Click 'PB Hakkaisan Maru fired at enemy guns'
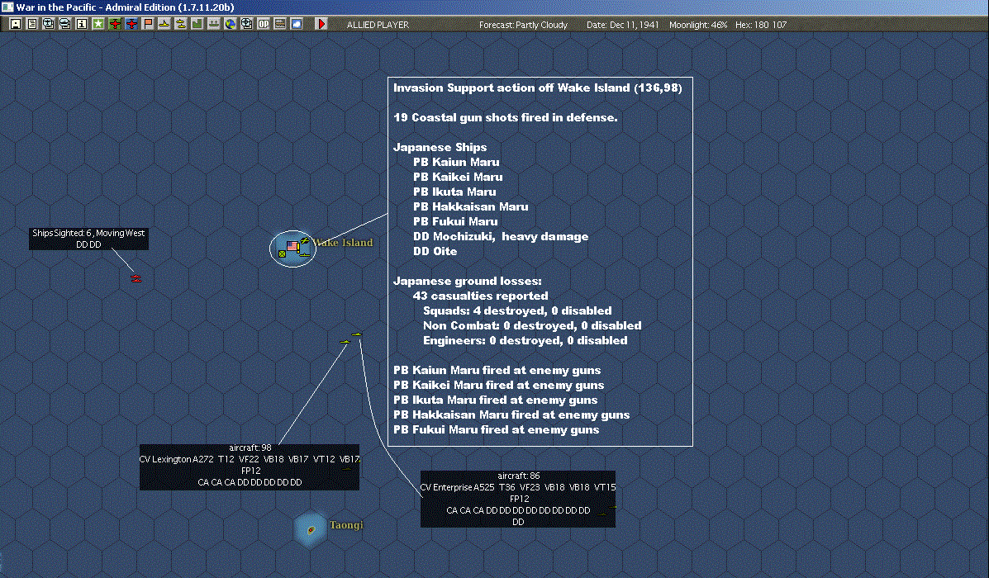The height and width of the screenshot is (578, 989). (511, 415)
